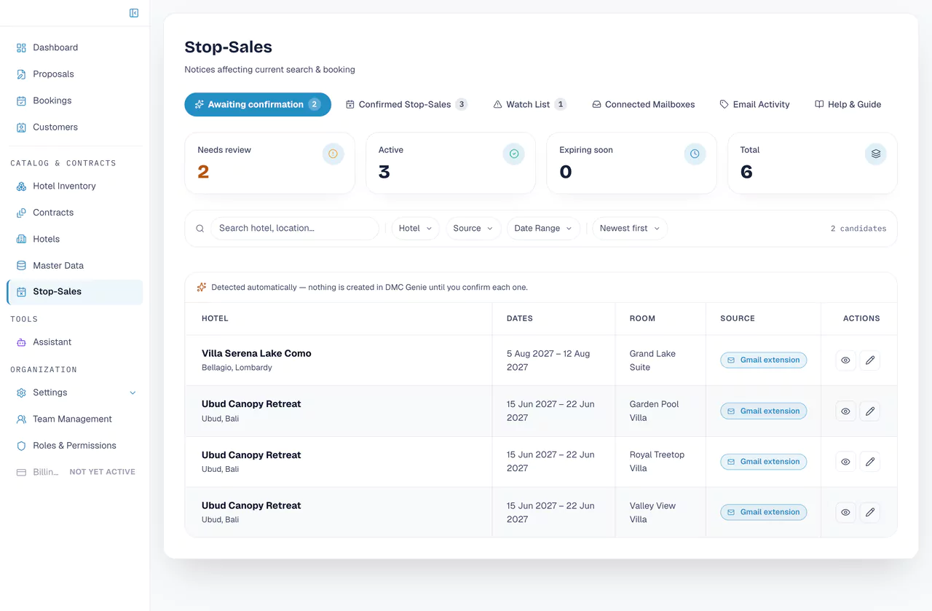Open the Assistant tool
The height and width of the screenshot is (611, 932).
coord(75,342)
